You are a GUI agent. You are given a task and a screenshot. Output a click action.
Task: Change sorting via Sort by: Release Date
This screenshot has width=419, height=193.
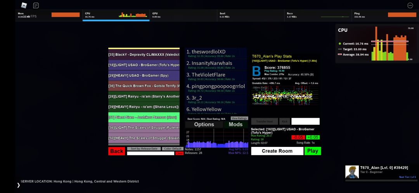click(x=144, y=148)
